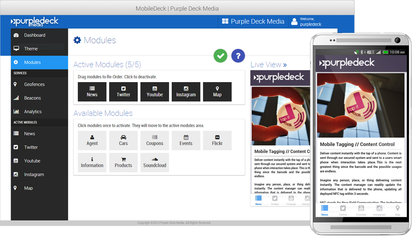Click the Bluetooth icon in phone status bar
Viewport: 412px width, 238px height.
361,52
